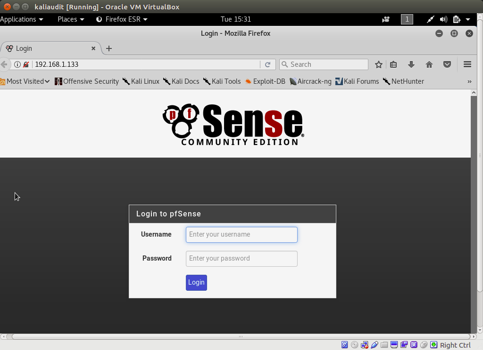
Task: Close the Login tab
Action: pyautogui.click(x=93, y=48)
